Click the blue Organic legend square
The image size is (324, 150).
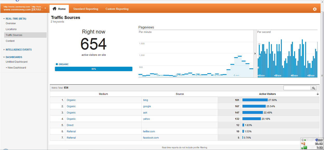(57, 64)
